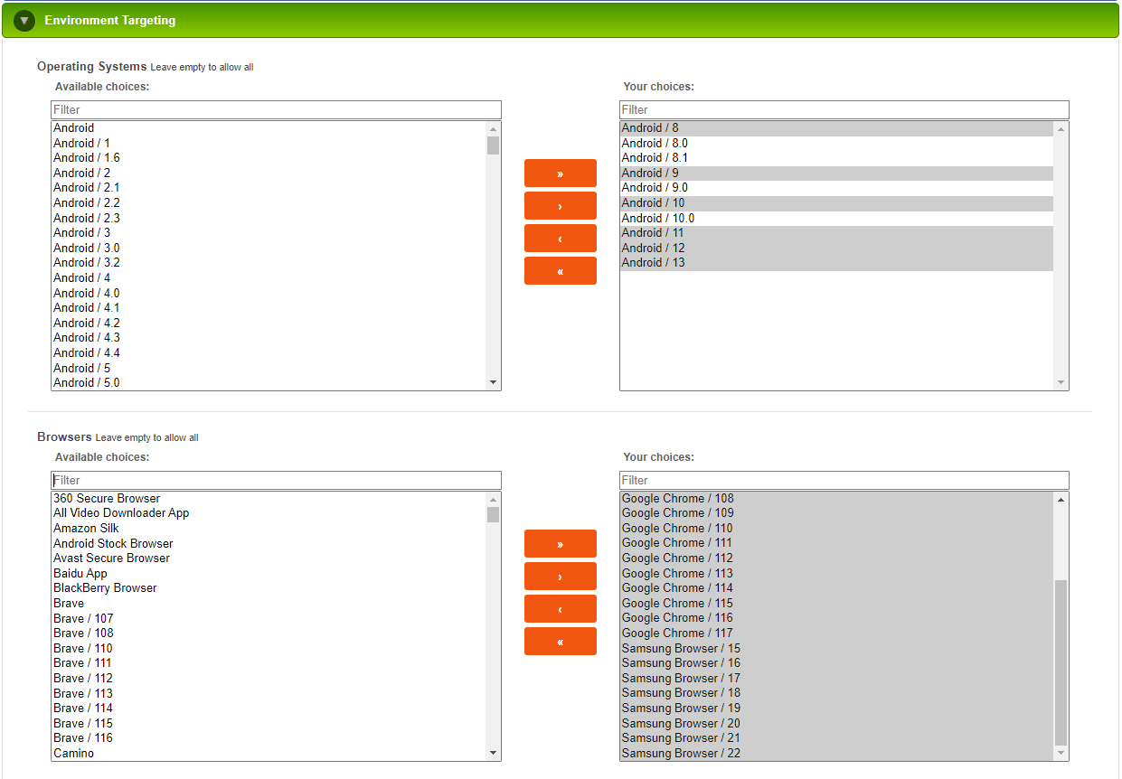1122x779 pixels.
Task: Select 'Google Chrome / 110' in your choices
Action: point(837,529)
